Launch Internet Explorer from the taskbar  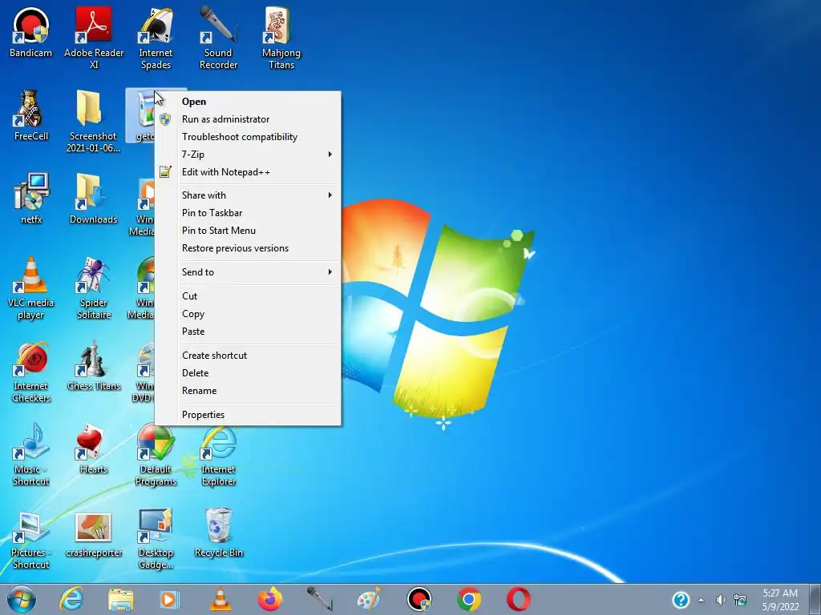coord(71,599)
